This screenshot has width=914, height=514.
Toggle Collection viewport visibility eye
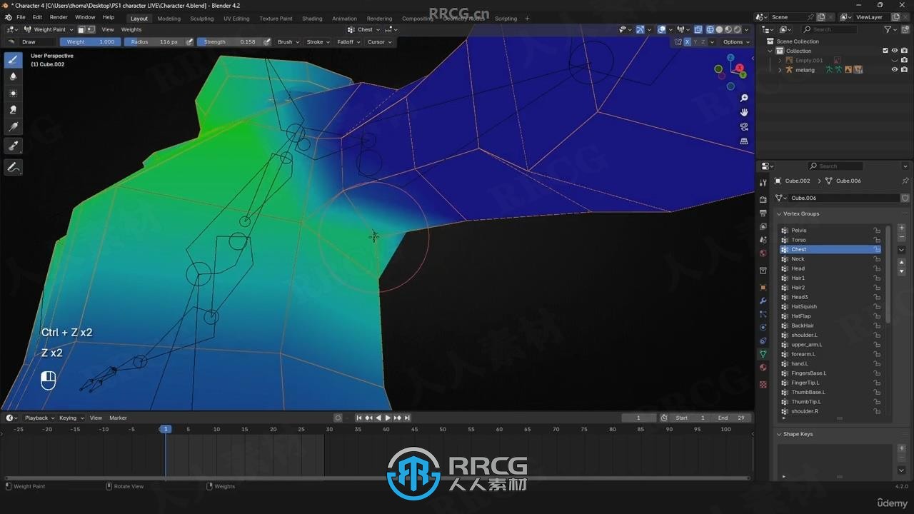[894, 51]
